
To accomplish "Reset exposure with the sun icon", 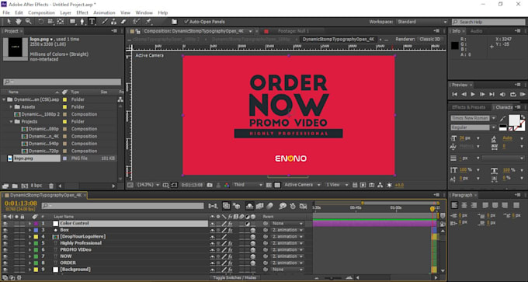I will [x=389, y=185].
